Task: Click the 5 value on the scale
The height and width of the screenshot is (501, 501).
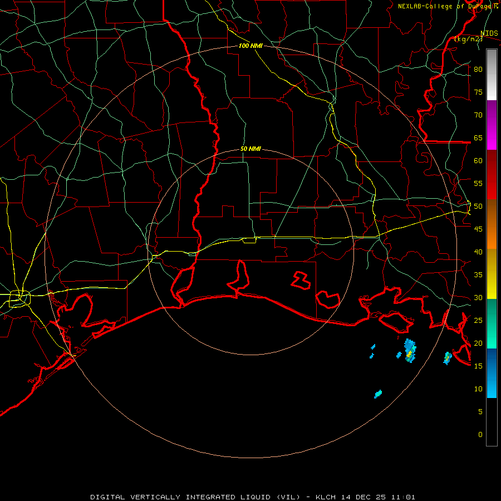Action: (x=480, y=412)
